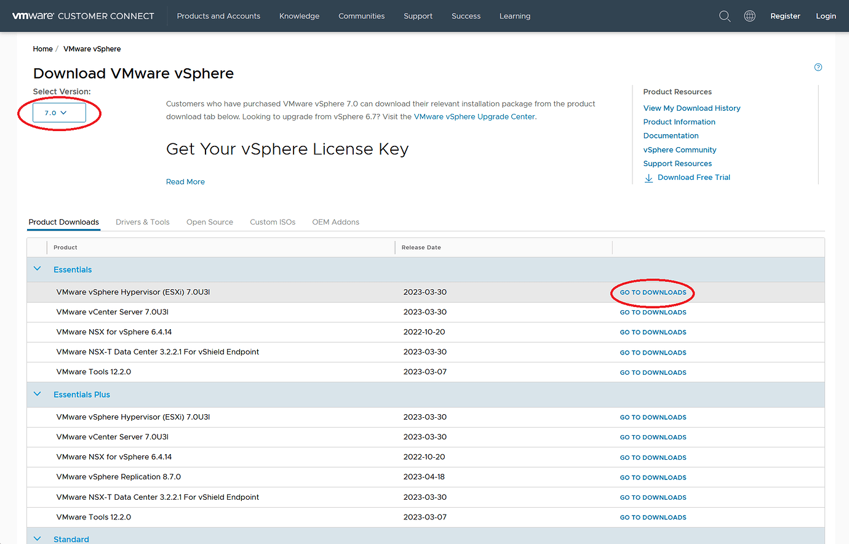Click the Release Date column header
The width and height of the screenshot is (849, 544).
click(x=421, y=247)
